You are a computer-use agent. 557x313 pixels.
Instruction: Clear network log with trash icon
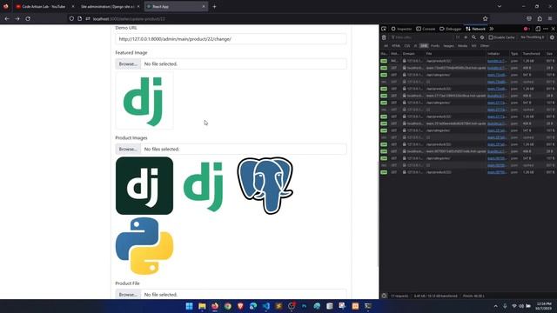coord(384,37)
